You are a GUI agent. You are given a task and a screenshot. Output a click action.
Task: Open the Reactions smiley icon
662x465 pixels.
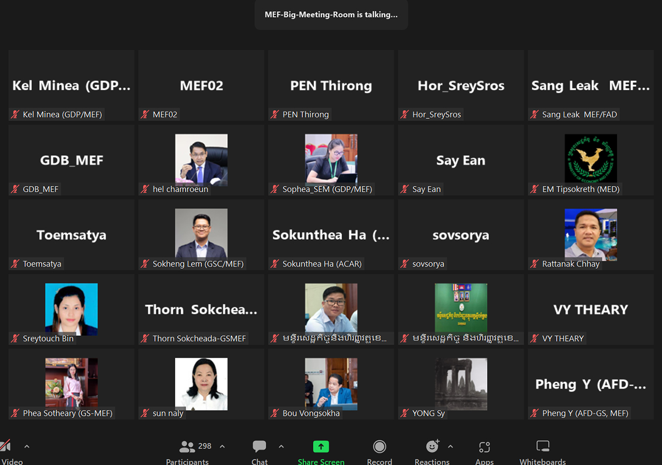pyautogui.click(x=432, y=446)
